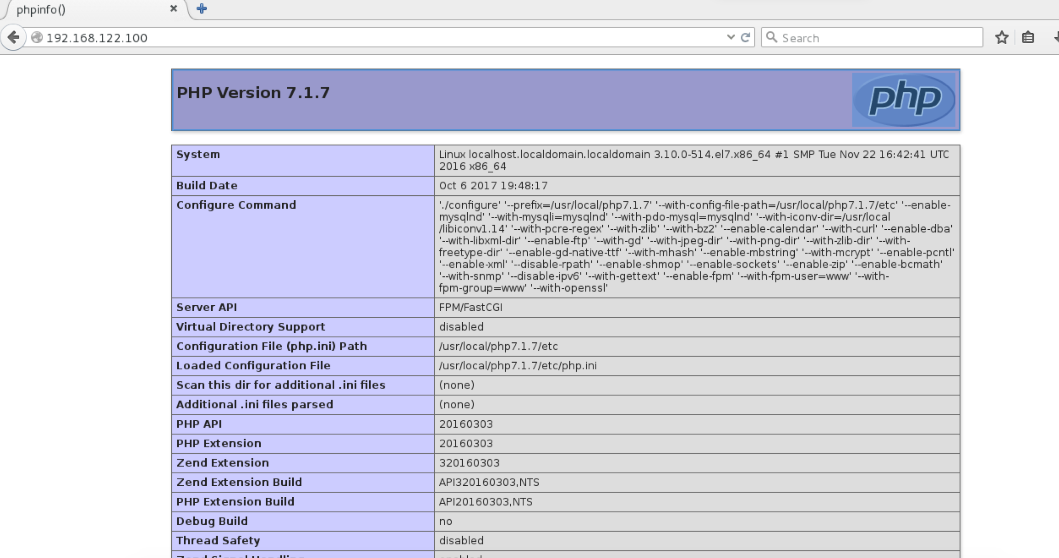
Task: Click the Build Date value cell
Action: [x=493, y=186]
